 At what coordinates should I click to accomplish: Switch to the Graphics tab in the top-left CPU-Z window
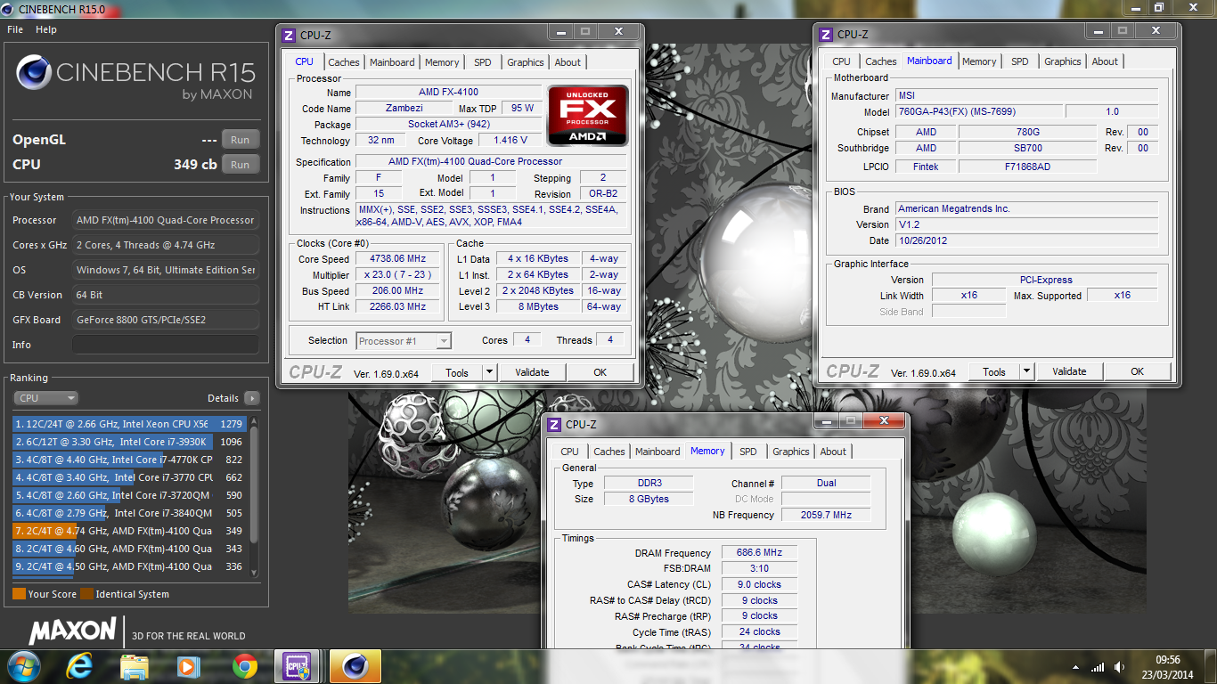[x=526, y=62]
